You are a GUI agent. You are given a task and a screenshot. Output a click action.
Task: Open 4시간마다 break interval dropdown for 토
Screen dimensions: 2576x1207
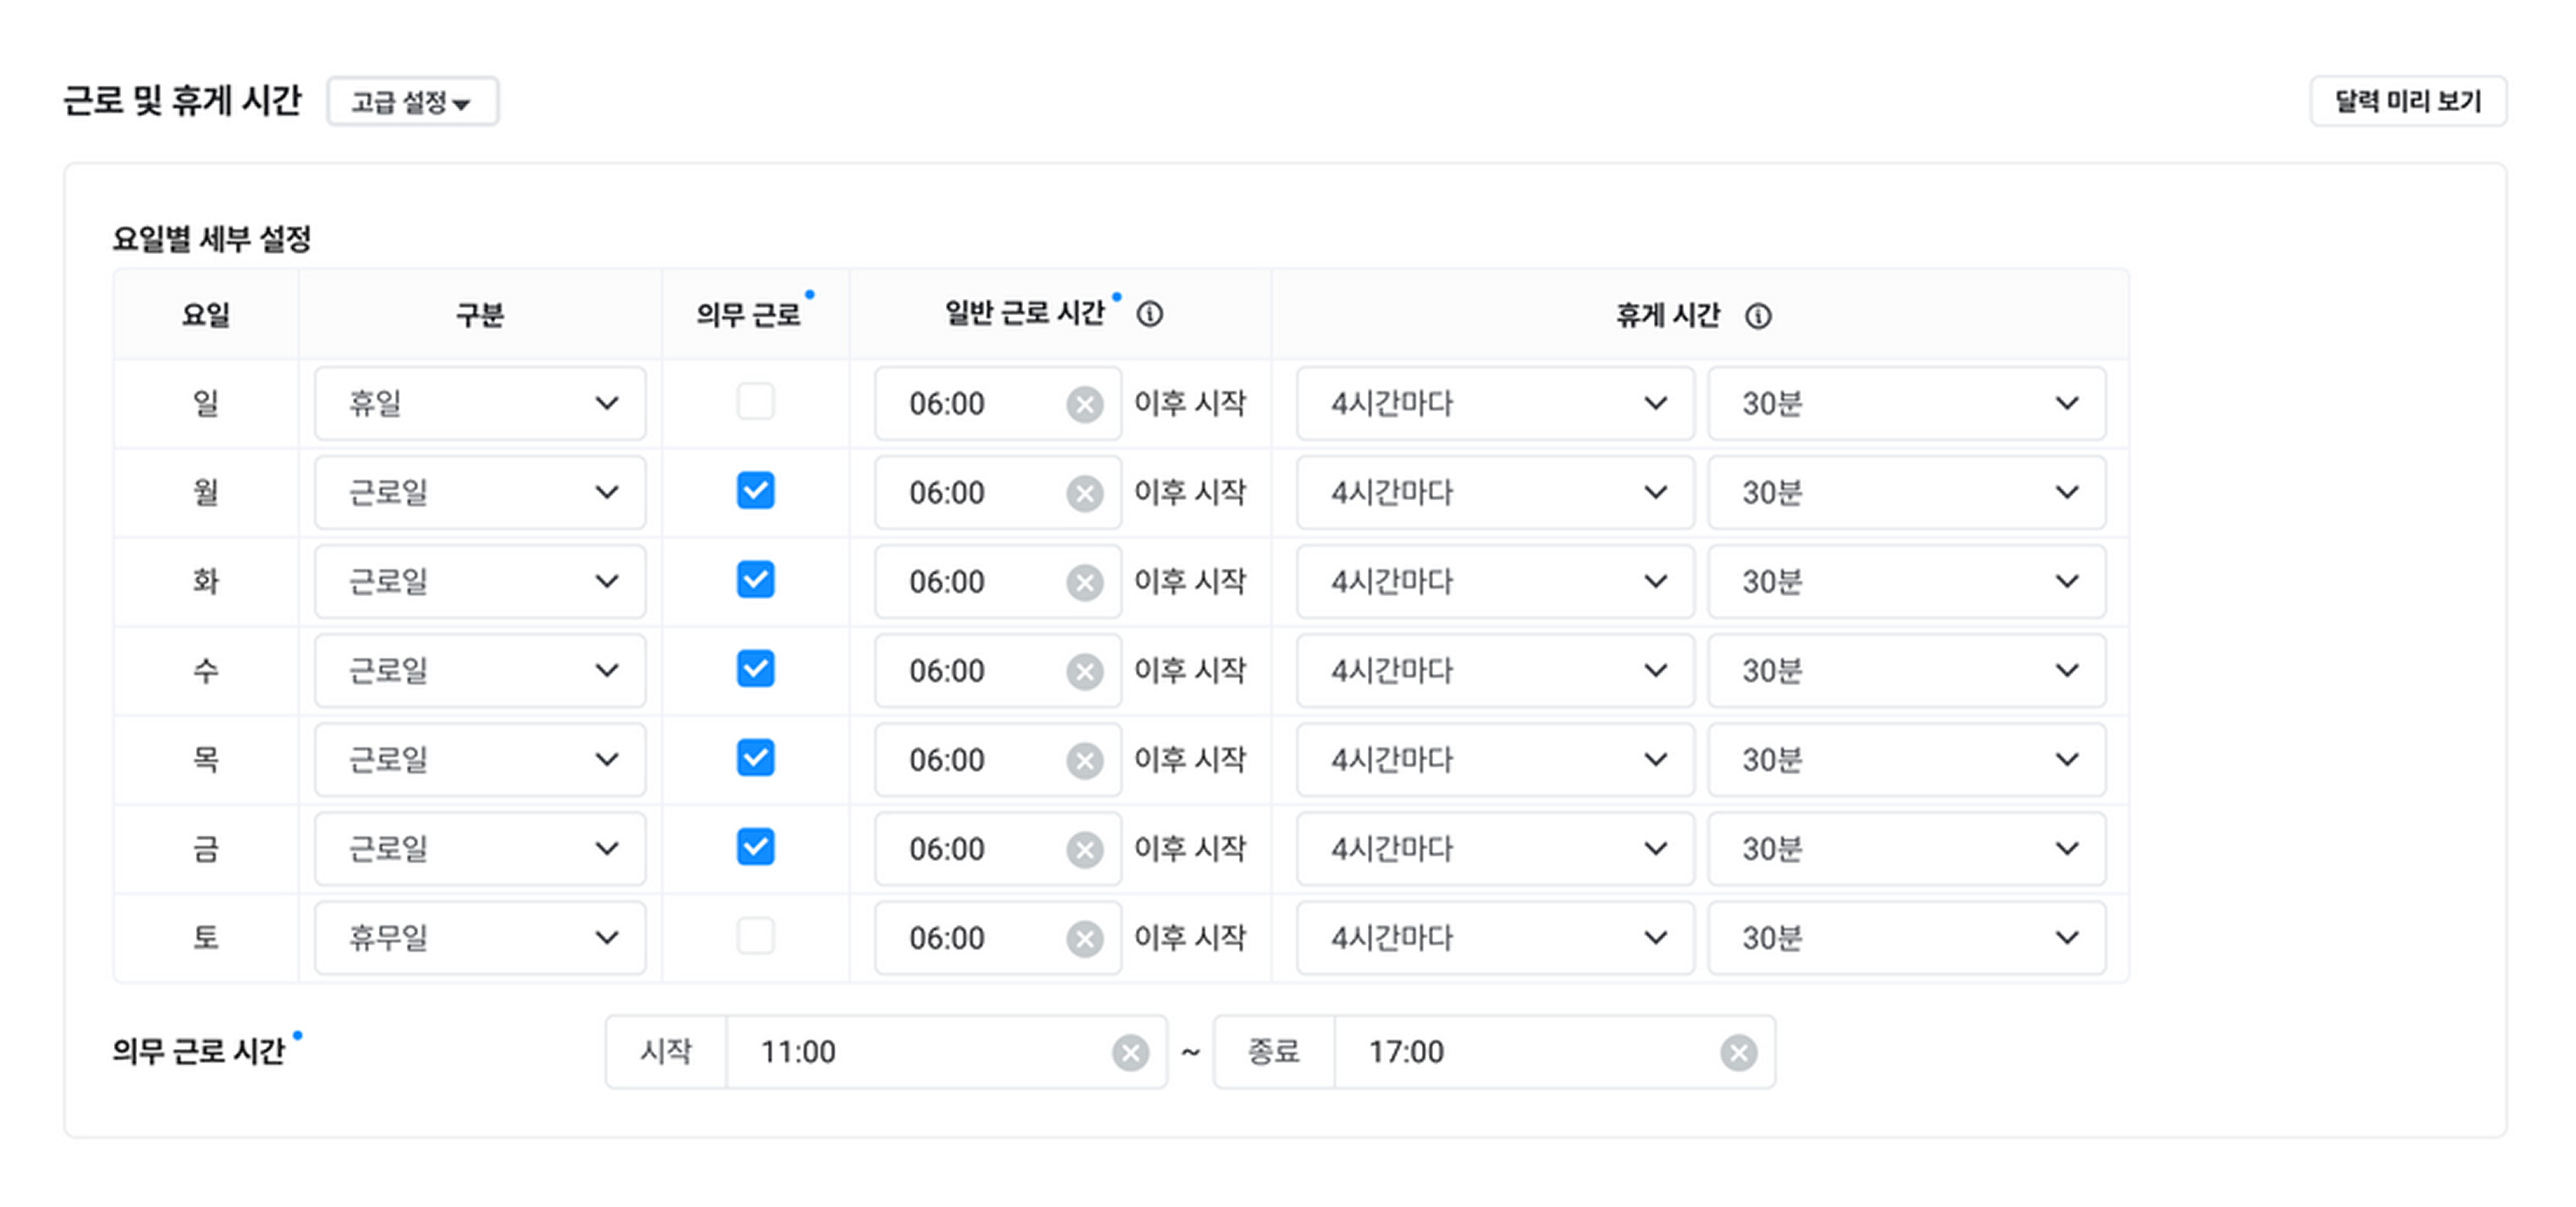pos(1495,937)
